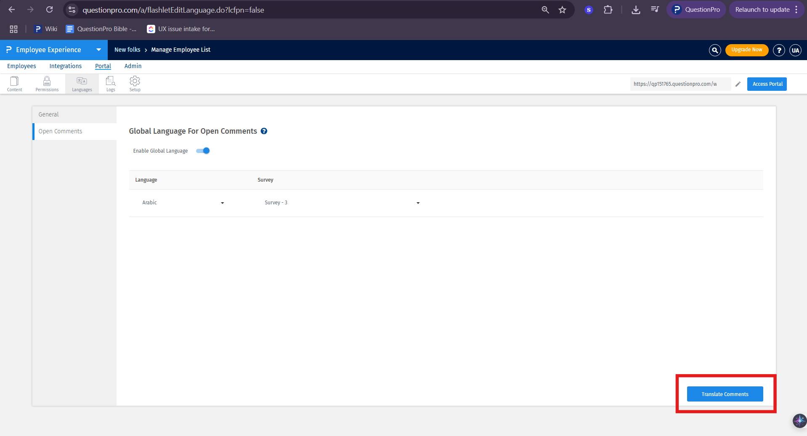Open the New folks breadcrumb
Image resolution: width=807 pixels, height=436 pixels.
(127, 50)
